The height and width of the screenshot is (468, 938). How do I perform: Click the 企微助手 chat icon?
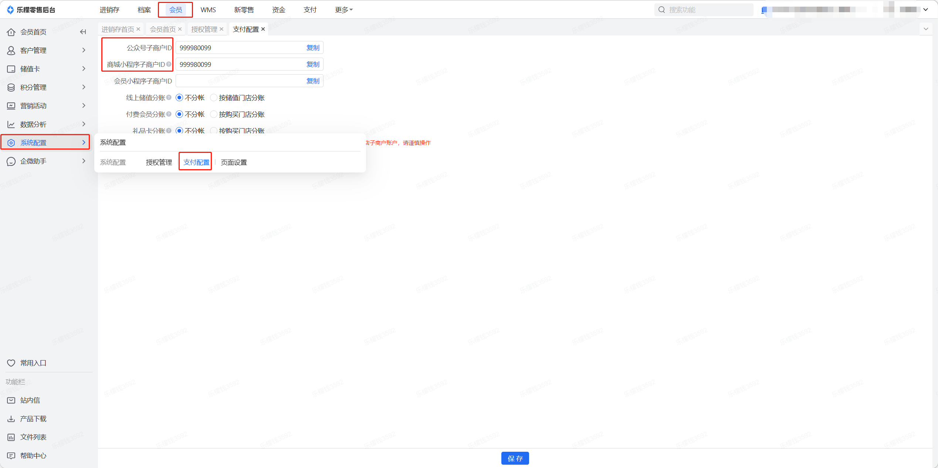coord(11,161)
